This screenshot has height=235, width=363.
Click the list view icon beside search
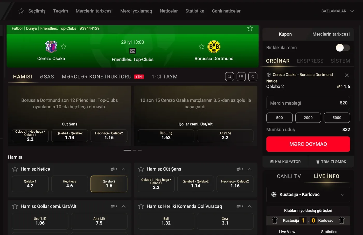(x=241, y=77)
